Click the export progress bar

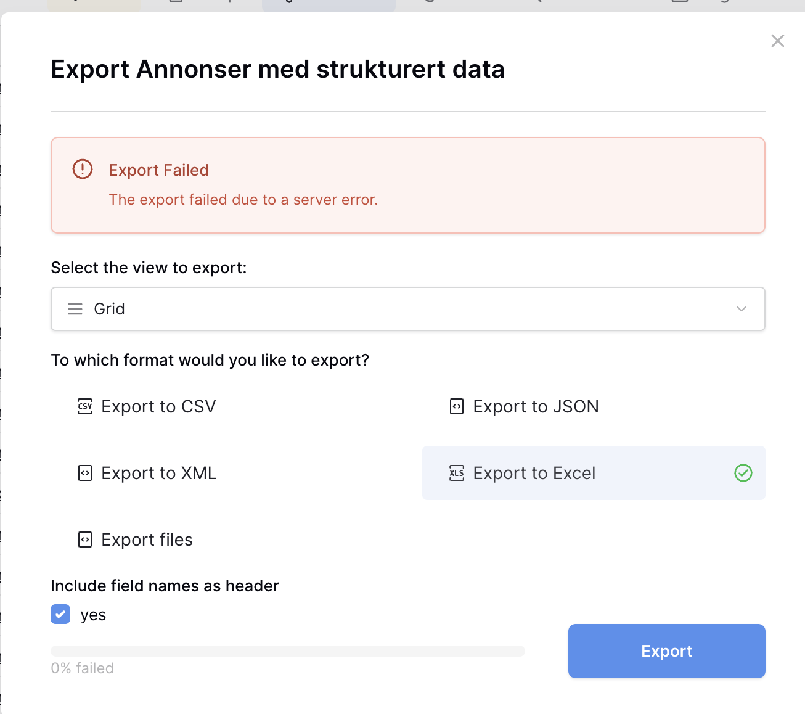pos(287,651)
